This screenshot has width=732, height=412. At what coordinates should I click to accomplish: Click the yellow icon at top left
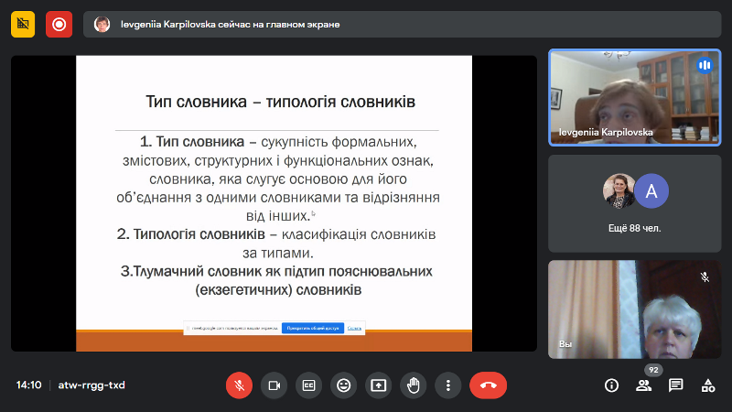(23, 25)
